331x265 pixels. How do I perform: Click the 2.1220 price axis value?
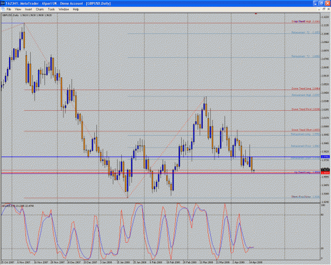click(x=326, y=16)
